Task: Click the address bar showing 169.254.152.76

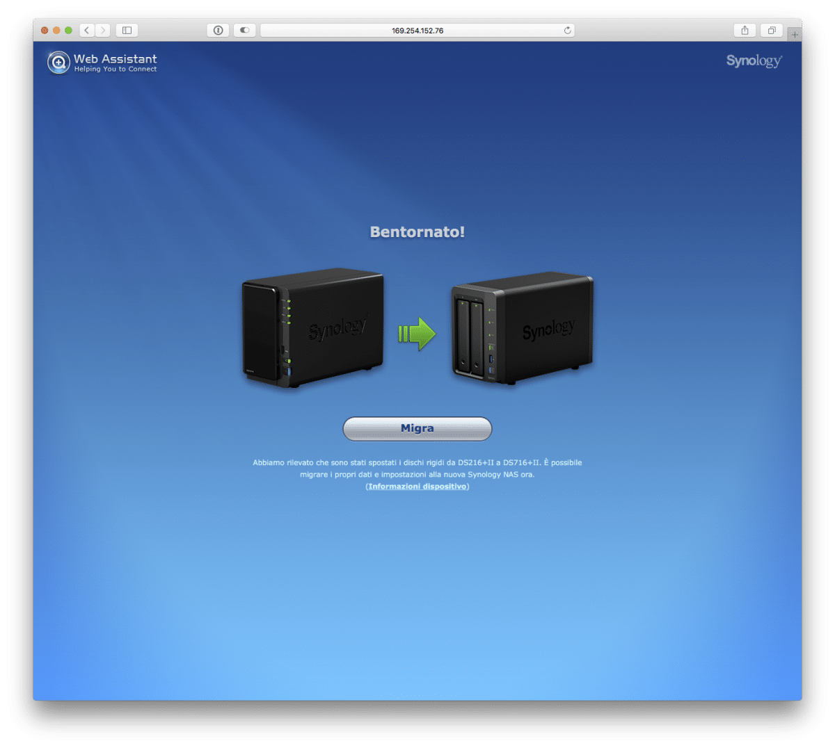Action: click(x=417, y=31)
